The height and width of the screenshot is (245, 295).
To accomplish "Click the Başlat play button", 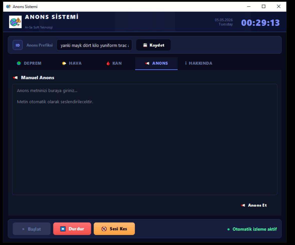I will point(32,229).
